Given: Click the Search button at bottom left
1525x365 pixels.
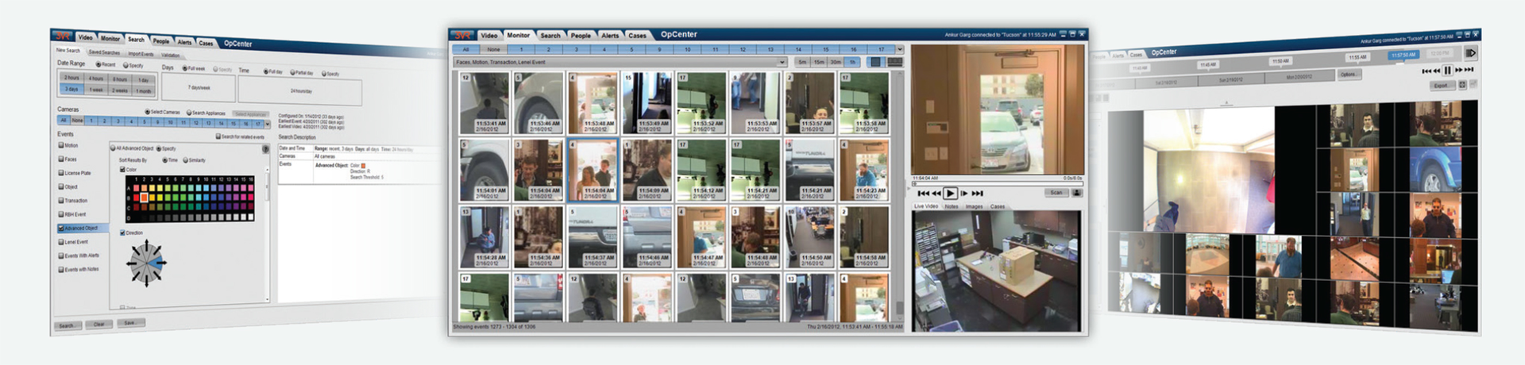Looking at the screenshot, I should click(67, 325).
